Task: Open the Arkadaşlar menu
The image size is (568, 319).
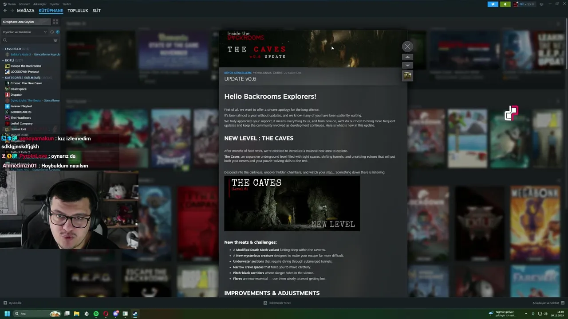Action: (40, 4)
